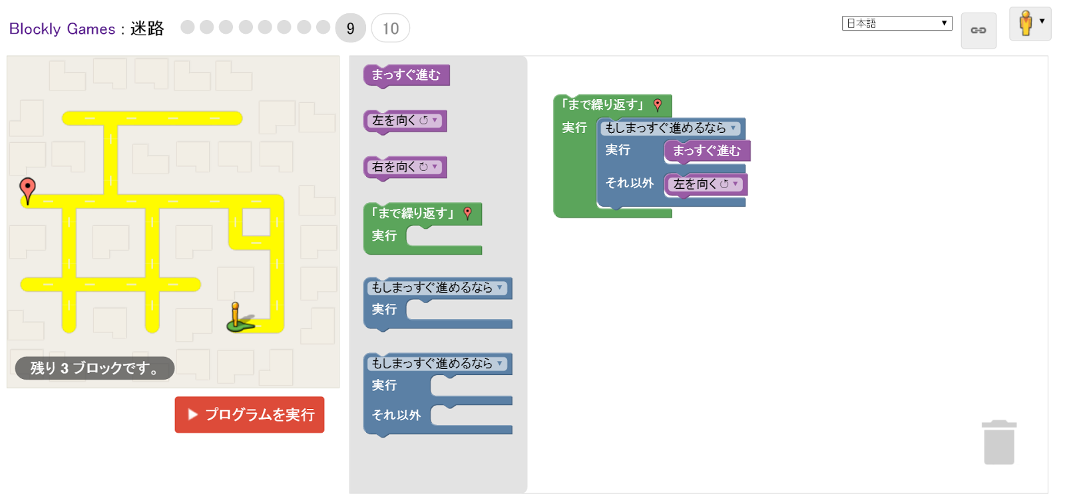
Task: Select current level 9 circle
Action: [351, 28]
